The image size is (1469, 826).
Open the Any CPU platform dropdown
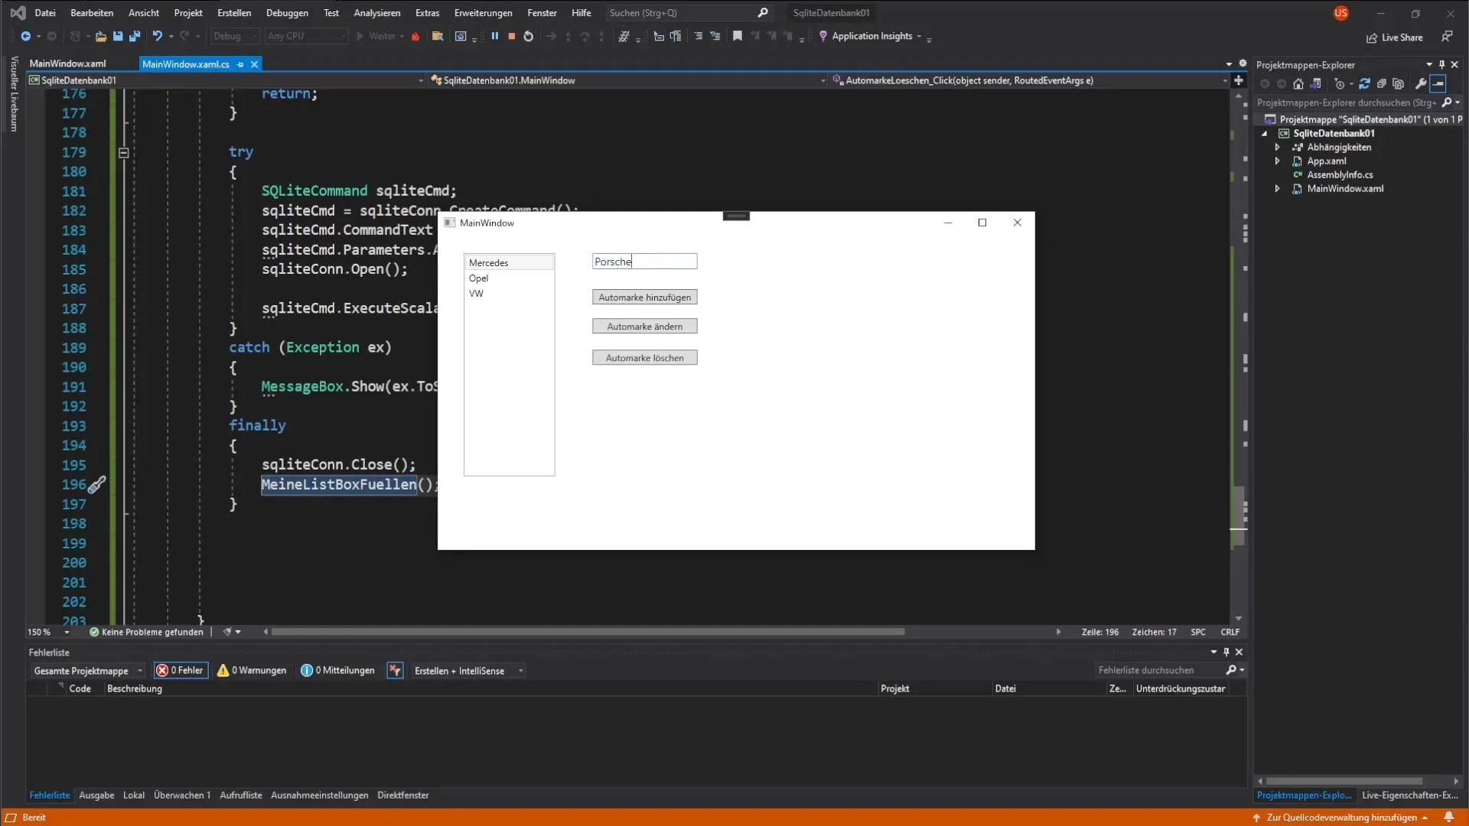[306, 36]
